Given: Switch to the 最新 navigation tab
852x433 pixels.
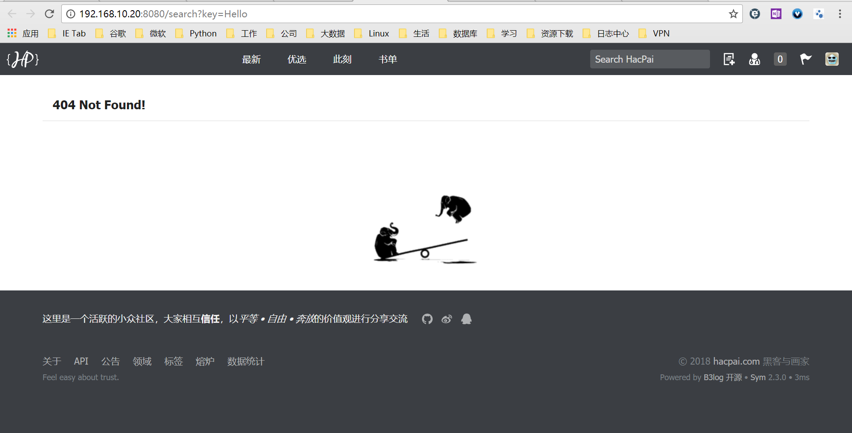Looking at the screenshot, I should point(251,59).
